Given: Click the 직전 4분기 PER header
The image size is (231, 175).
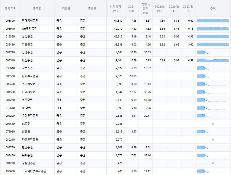Looking at the screenshot, I should [x=145, y=9].
